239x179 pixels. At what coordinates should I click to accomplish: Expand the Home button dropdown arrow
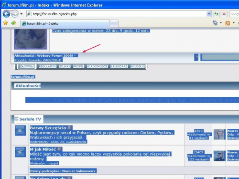click(221, 23)
